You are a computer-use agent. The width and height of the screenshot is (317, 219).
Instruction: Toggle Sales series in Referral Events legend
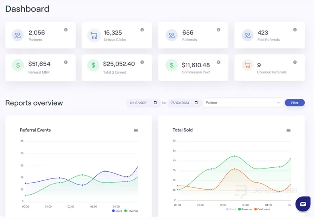(x=117, y=211)
